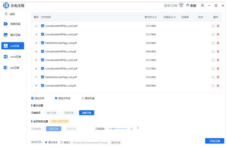226x148 pixels.
Task: Contact 客服 customer service
Action: [191, 5]
